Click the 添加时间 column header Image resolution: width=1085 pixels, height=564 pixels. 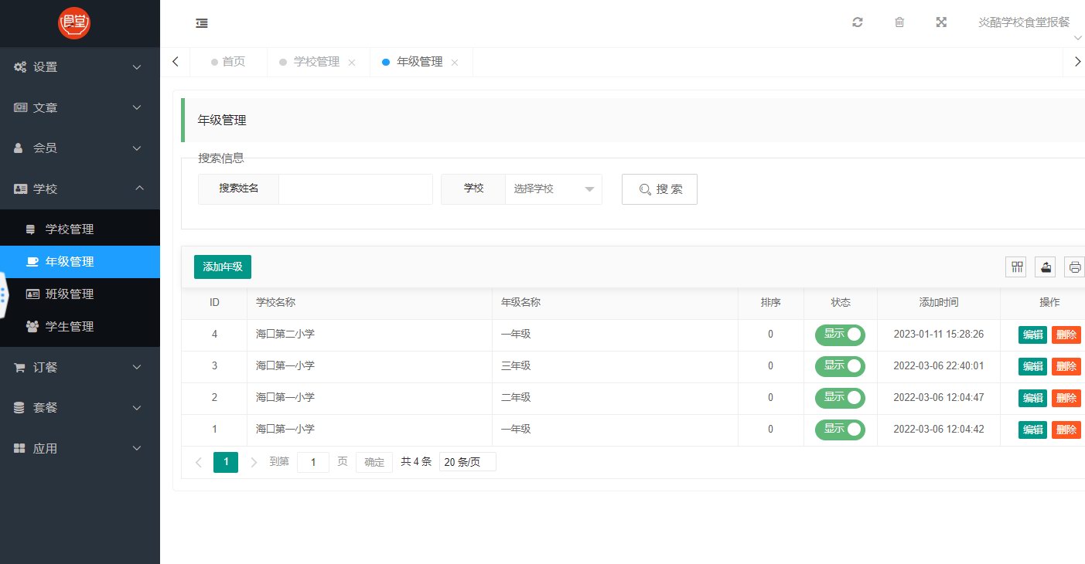939,303
